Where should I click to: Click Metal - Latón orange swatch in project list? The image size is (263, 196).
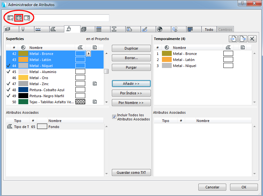click(23, 60)
